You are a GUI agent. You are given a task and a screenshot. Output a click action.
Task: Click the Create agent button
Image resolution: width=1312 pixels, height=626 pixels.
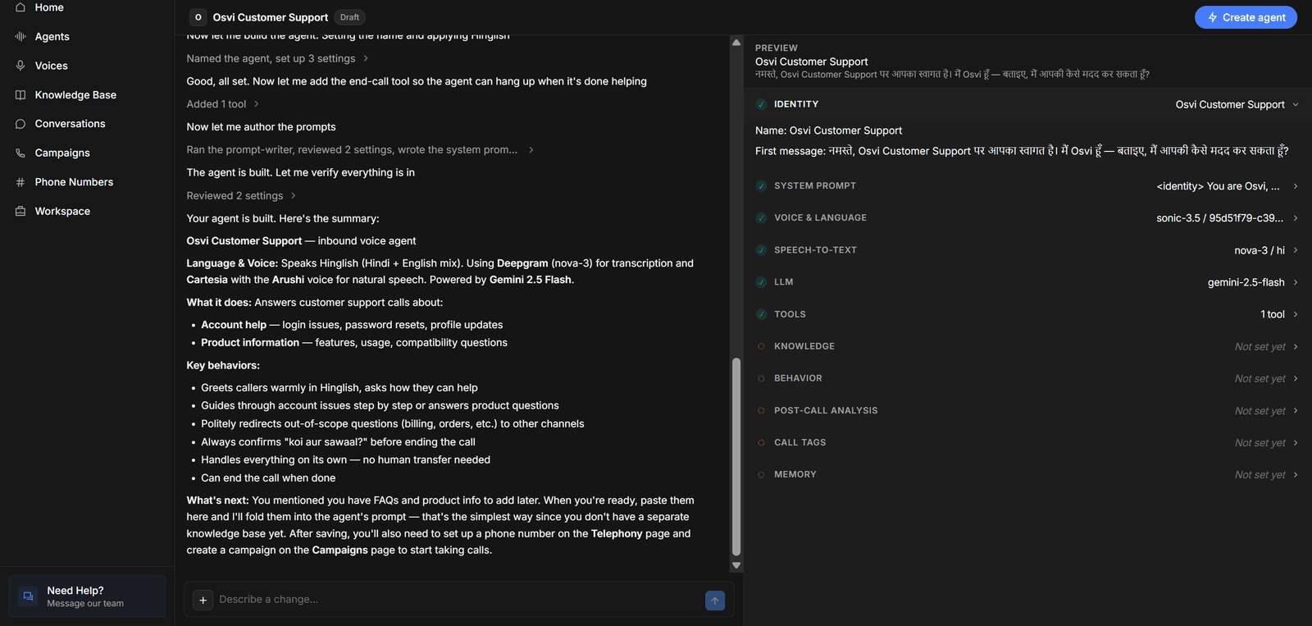[x=1246, y=17]
